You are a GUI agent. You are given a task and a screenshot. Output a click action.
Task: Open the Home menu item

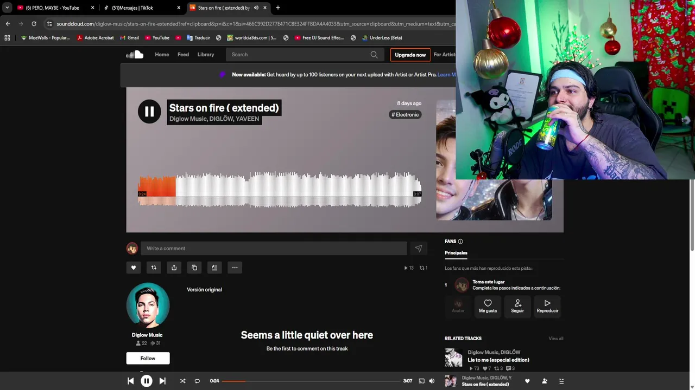pos(162,54)
